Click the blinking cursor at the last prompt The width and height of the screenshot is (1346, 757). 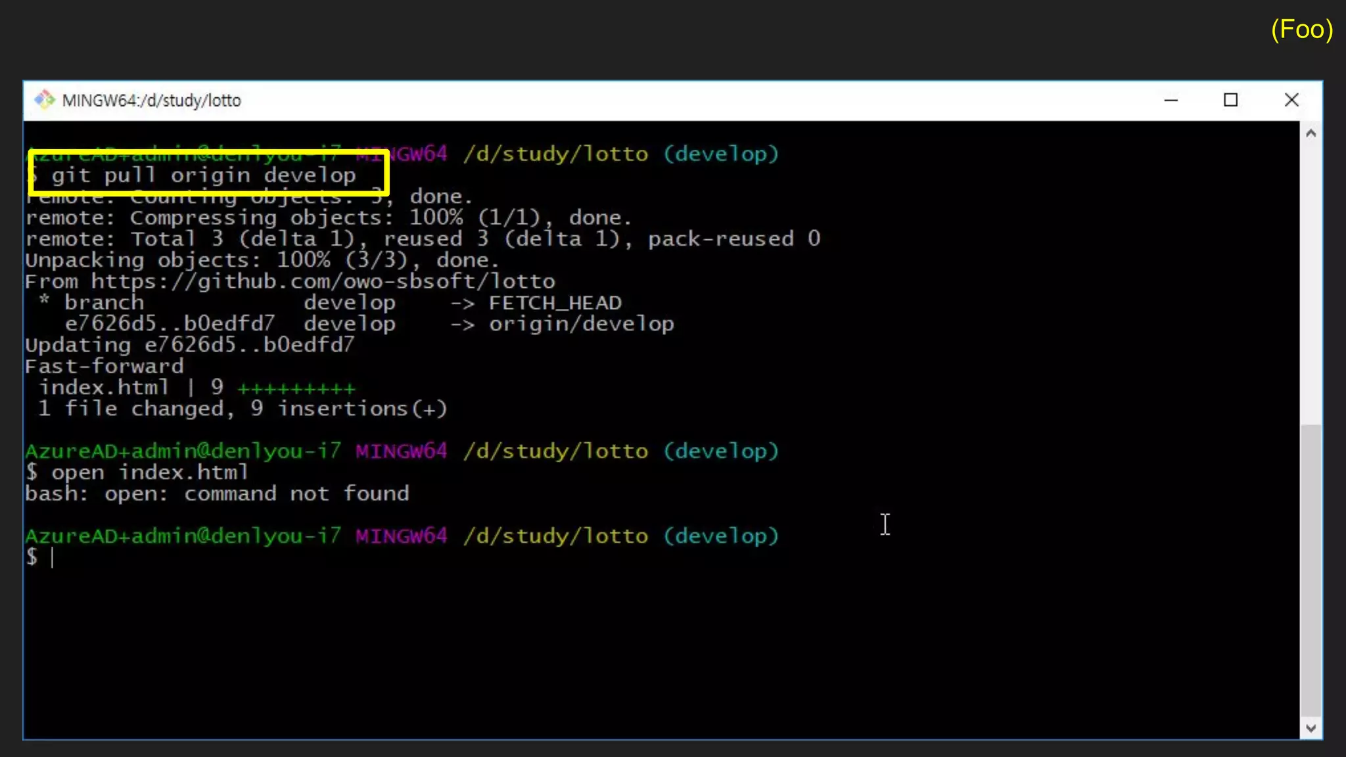53,557
